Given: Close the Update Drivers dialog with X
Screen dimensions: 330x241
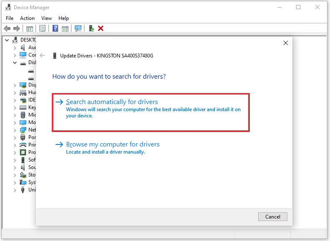Looking at the screenshot, I should (286, 43).
